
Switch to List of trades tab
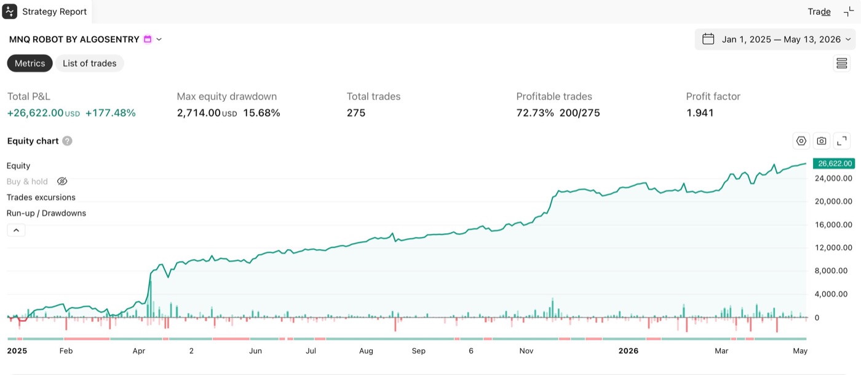point(90,63)
